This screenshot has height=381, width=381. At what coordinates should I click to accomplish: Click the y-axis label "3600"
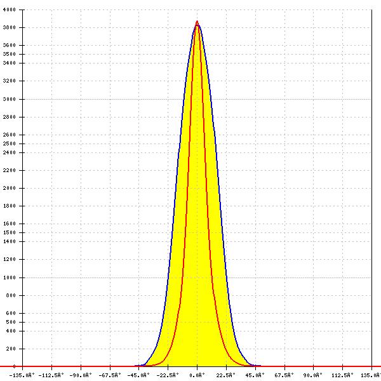(10, 45)
